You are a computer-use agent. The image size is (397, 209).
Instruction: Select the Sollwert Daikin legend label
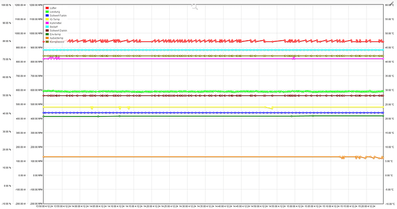[x=58, y=30]
